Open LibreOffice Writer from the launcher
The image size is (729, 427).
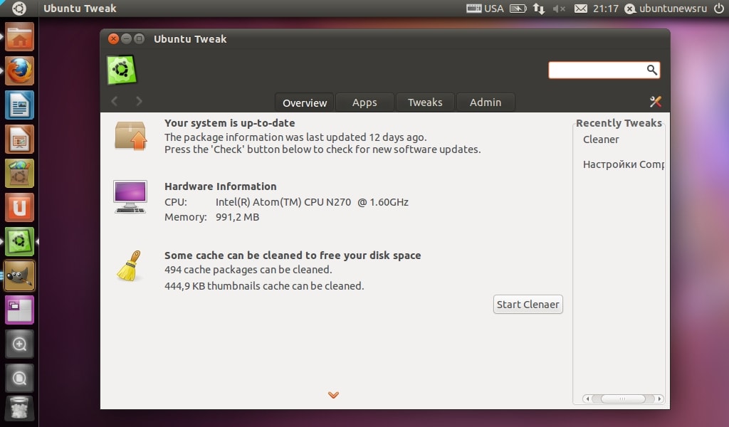point(19,105)
